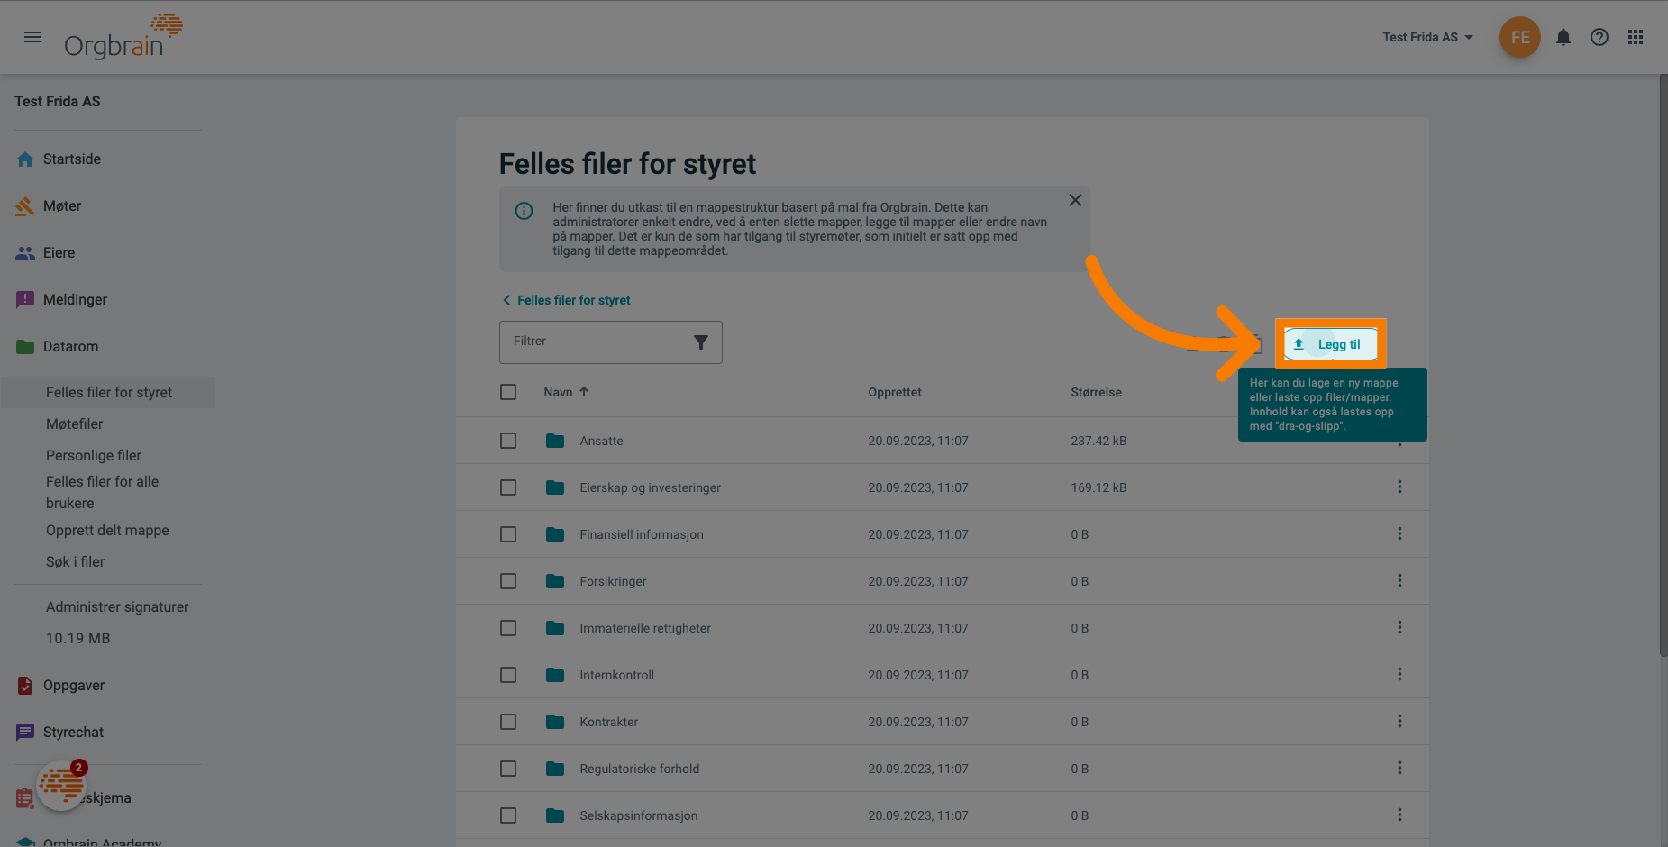Open the notifications bell
The height and width of the screenshot is (847, 1668).
tap(1563, 37)
